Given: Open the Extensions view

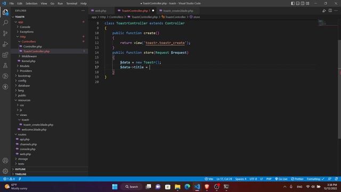Looking at the screenshot, I should pos(5,54).
